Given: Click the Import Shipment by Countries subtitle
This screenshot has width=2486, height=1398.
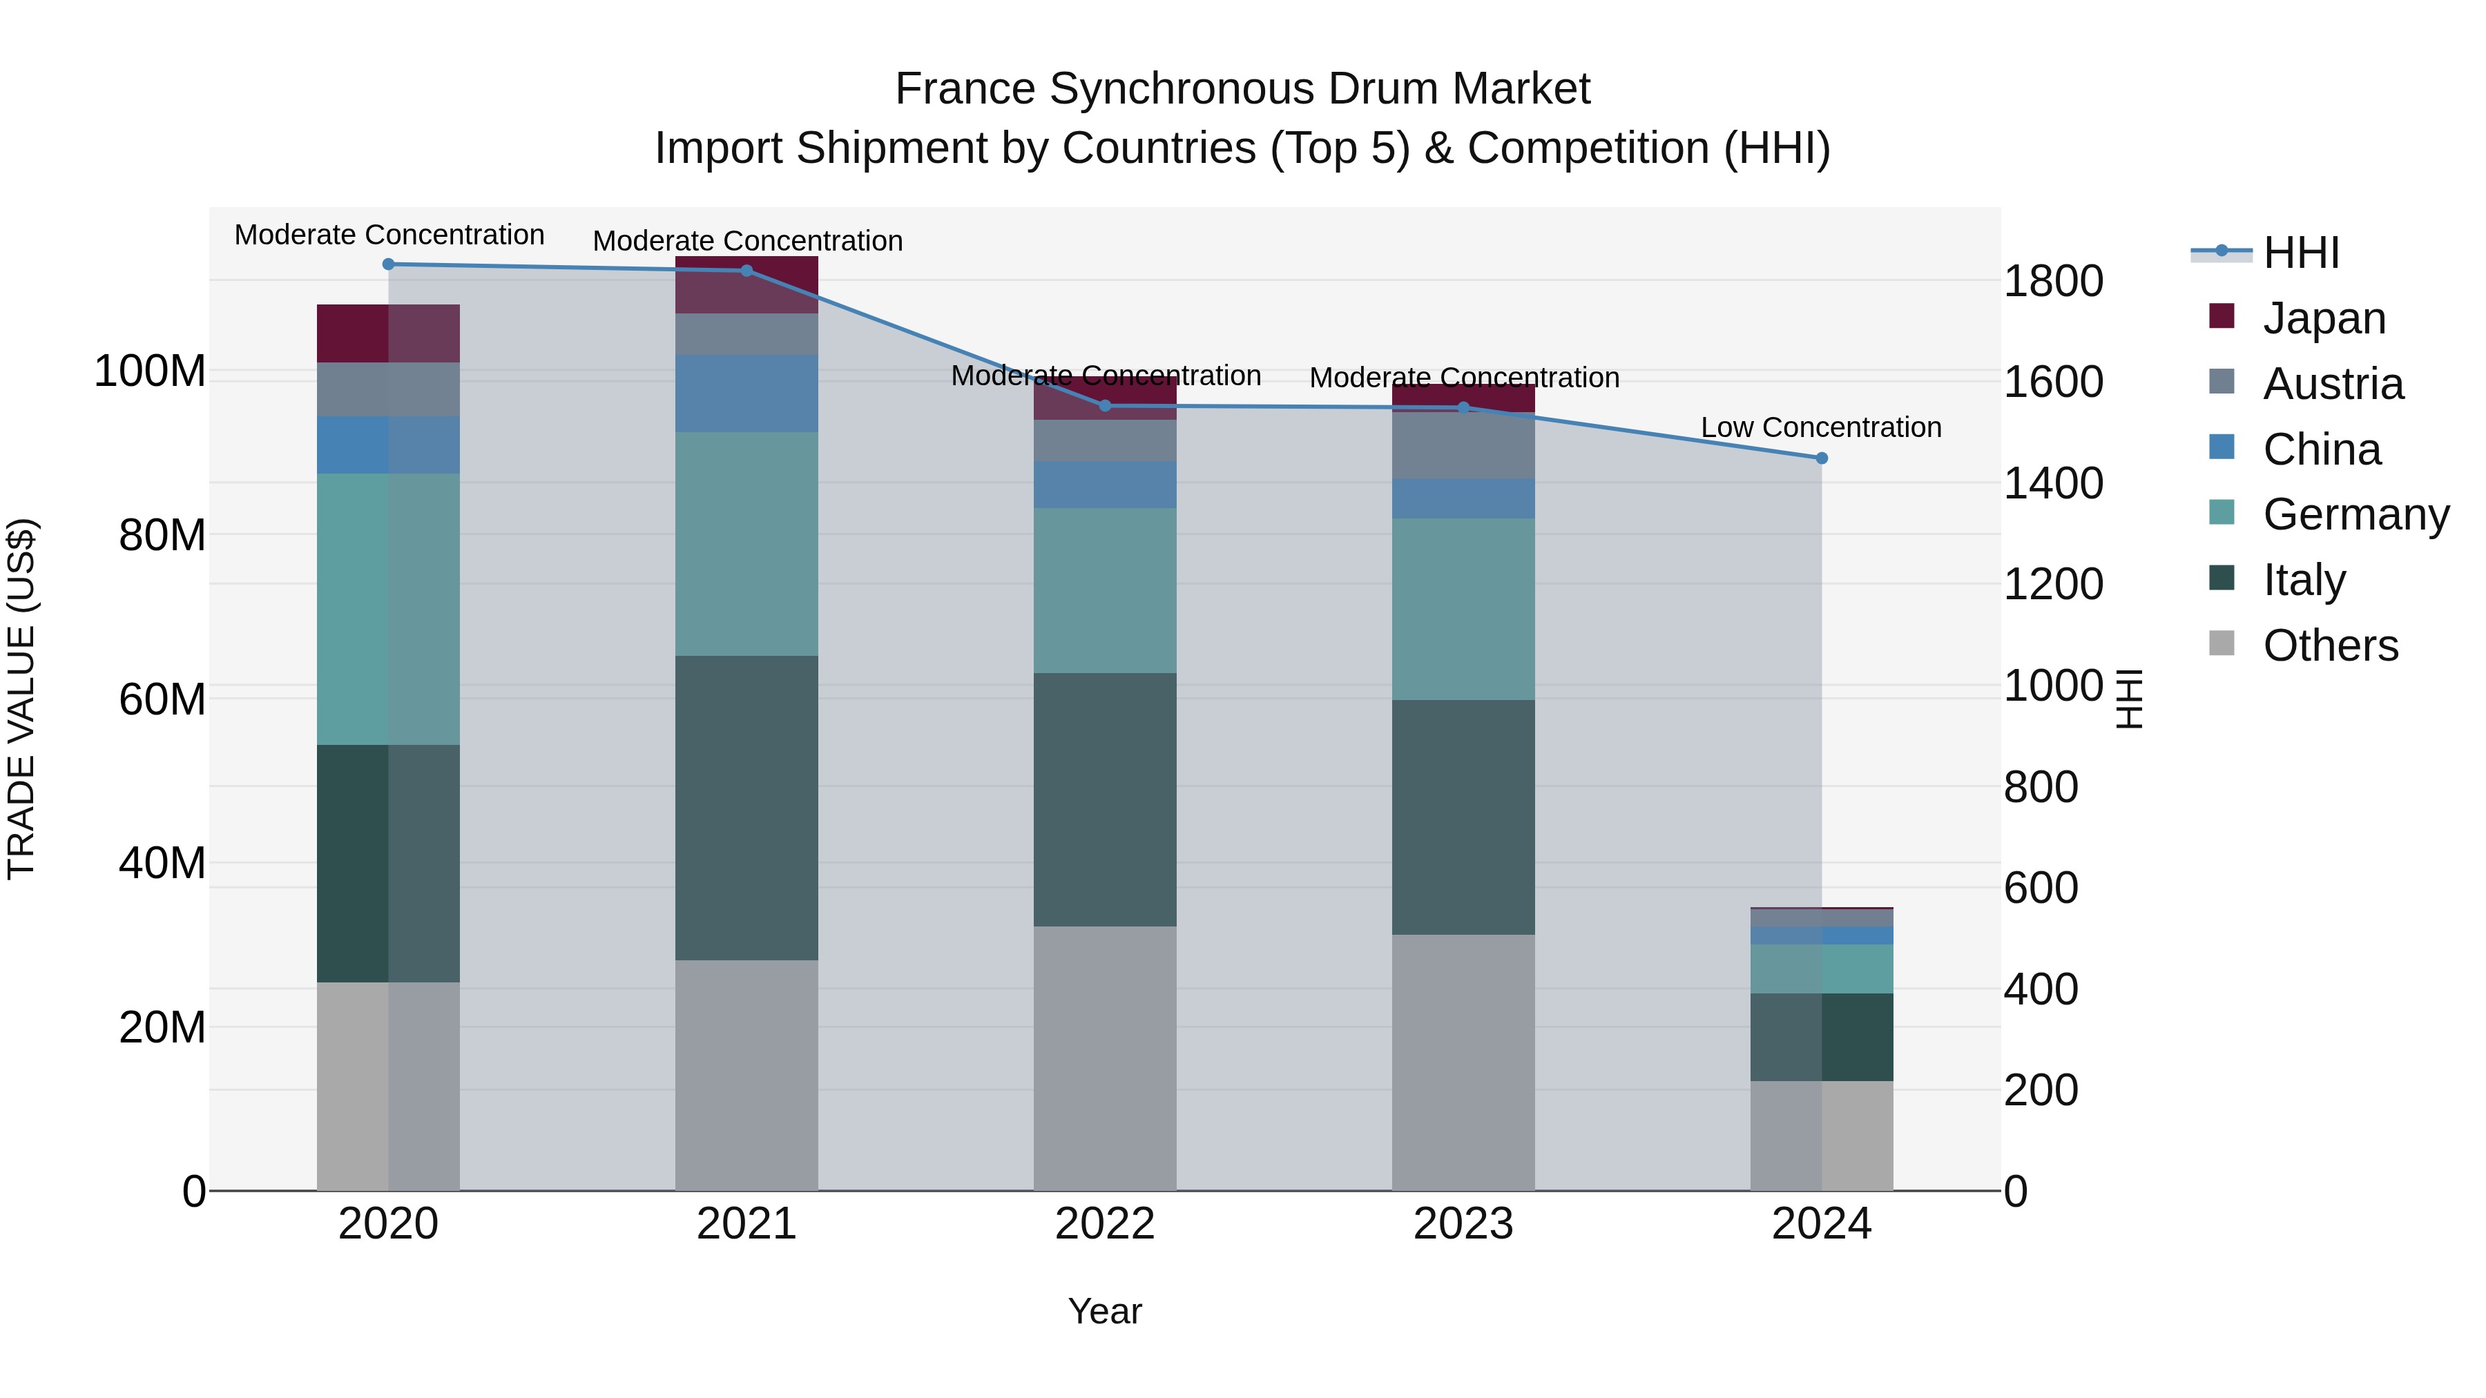Looking at the screenshot, I should (x=1243, y=148).
